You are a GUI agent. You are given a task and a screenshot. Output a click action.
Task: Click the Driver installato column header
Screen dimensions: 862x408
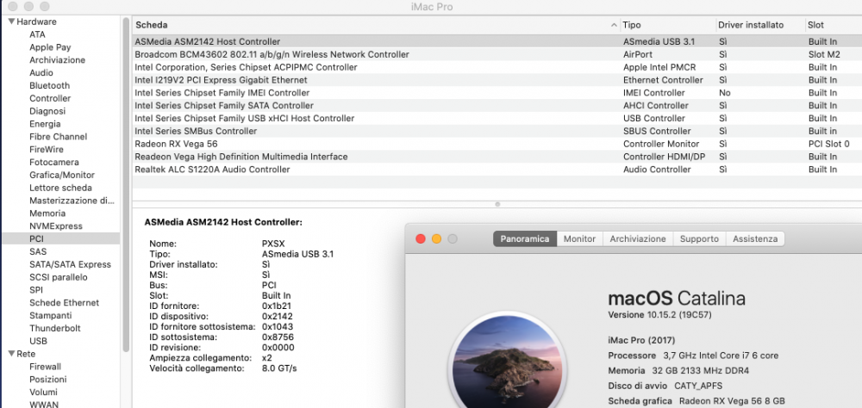(759, 25)
